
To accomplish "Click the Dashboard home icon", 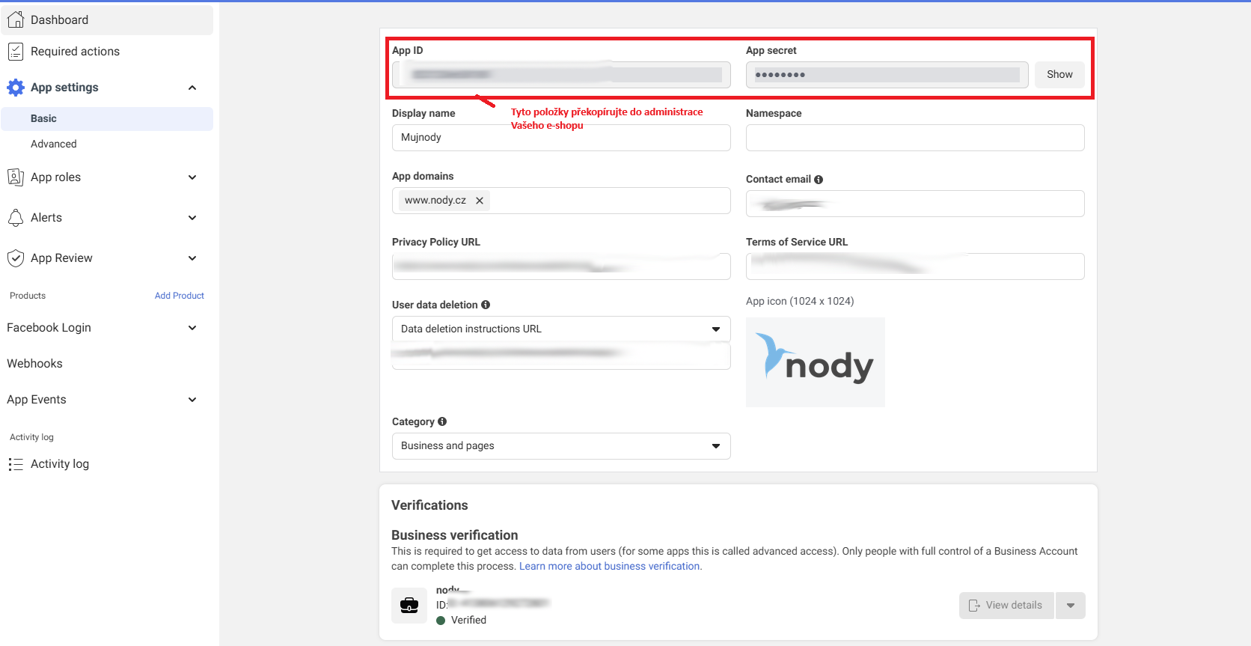I will pos(16,19).
